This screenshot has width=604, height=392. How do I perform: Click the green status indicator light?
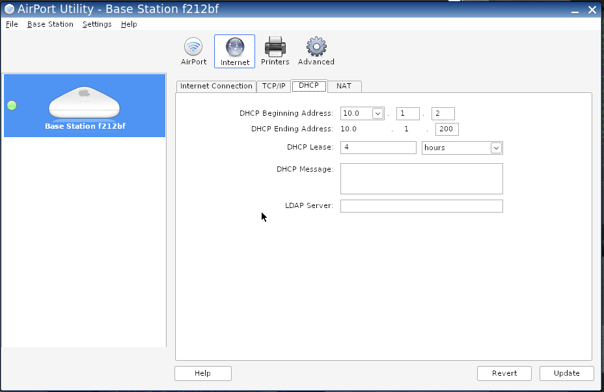pos(12,105)
